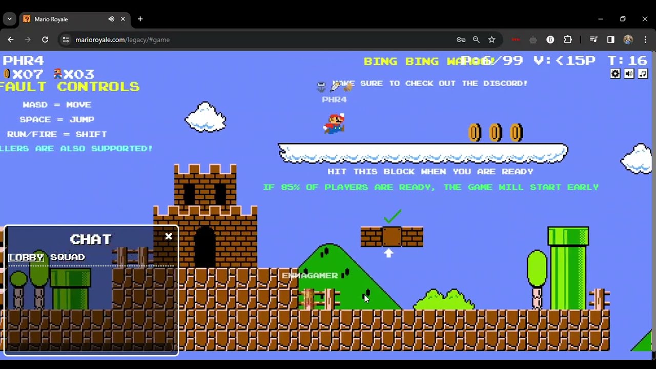Click the Discord reminder message text

coord(430,83)
